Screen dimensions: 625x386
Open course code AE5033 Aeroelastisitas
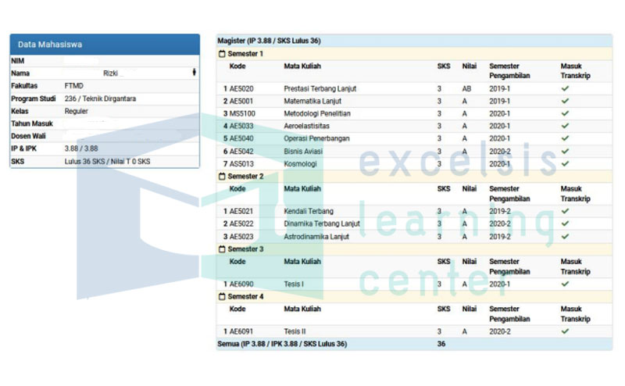[x=241, y=126]
